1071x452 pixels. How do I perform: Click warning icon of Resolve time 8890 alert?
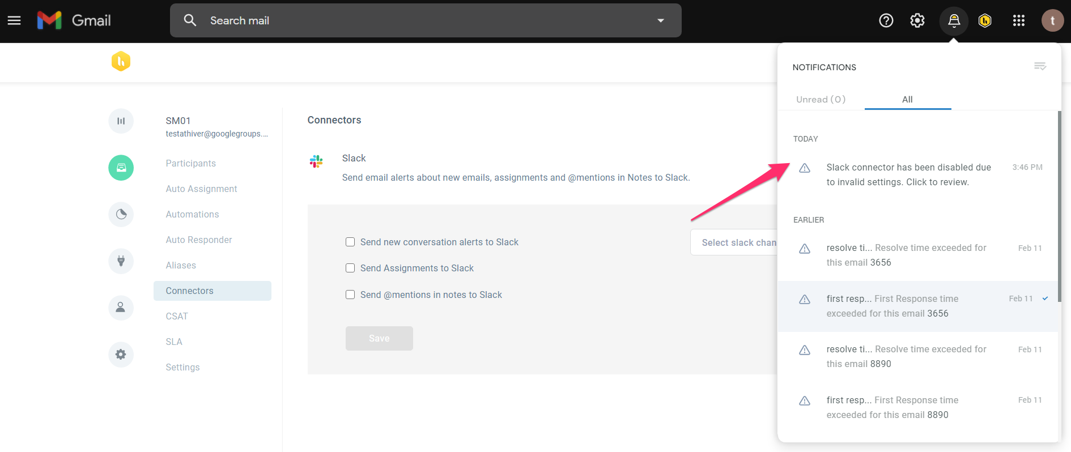pos(805,350)
